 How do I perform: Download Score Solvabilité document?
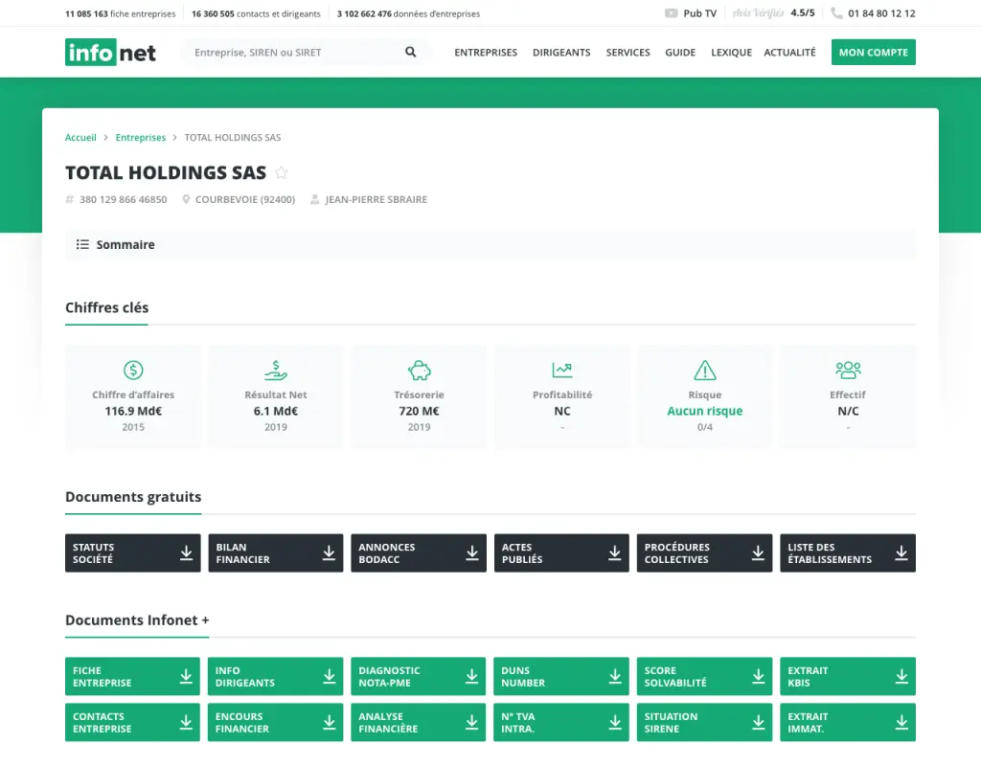click(x=704, y=676)
